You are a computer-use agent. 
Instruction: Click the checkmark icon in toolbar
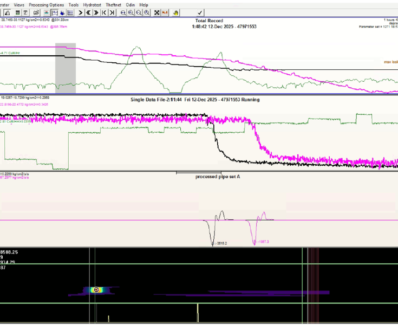pyautogui.click(x=200, y=12)
